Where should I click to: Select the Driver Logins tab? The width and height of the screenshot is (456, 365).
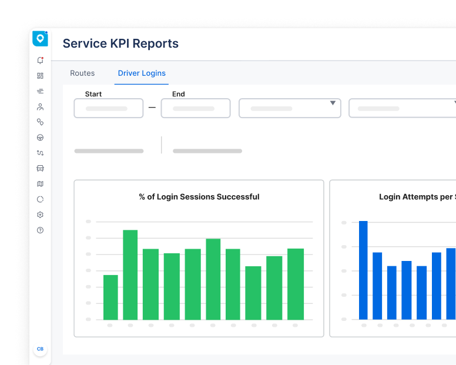142,73
